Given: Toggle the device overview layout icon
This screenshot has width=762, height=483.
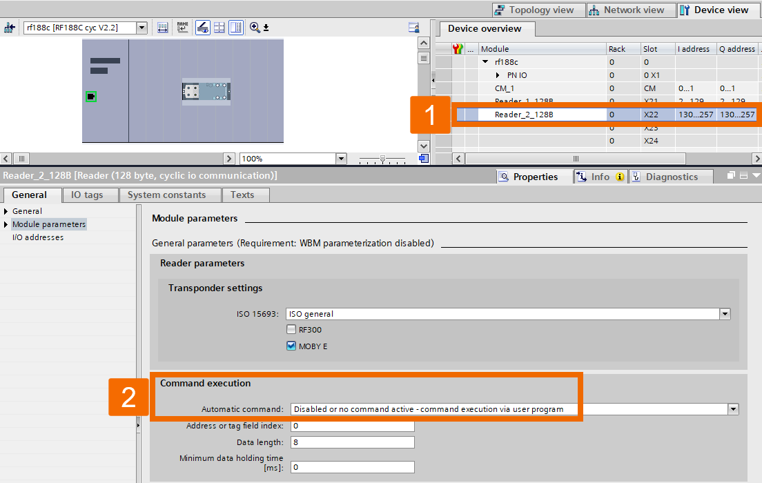Looking at the screenshot, I should click(235, 28).
